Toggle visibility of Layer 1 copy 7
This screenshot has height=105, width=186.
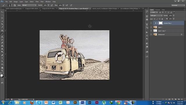151,31
